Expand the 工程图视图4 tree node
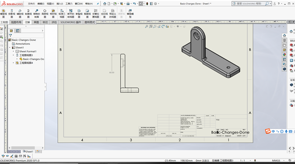The image size is (295, 164). [14, 63]
